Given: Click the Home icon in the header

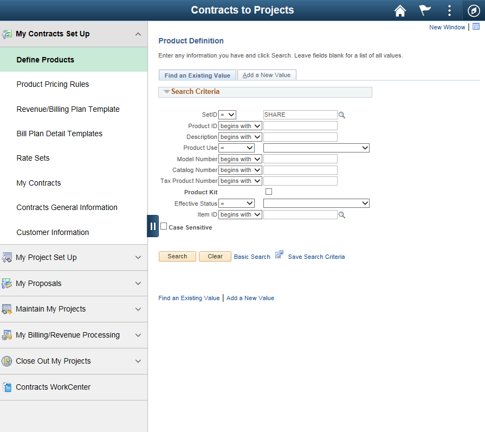Looking at the screenshot, I should coord(400,10).
